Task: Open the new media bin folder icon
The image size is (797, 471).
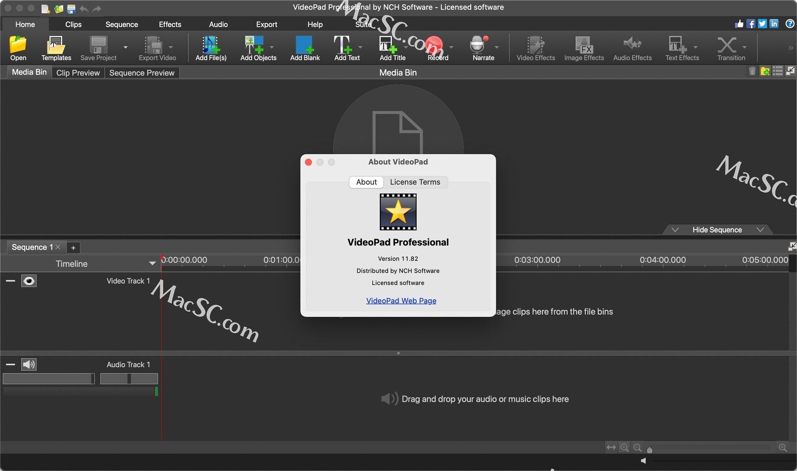Action: [x=765, y=71]
